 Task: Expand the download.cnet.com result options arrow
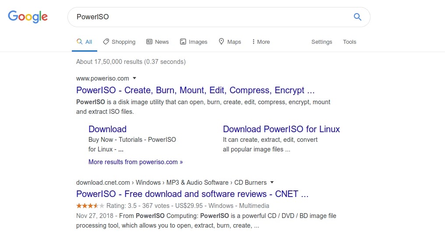[x=272, y=182]
